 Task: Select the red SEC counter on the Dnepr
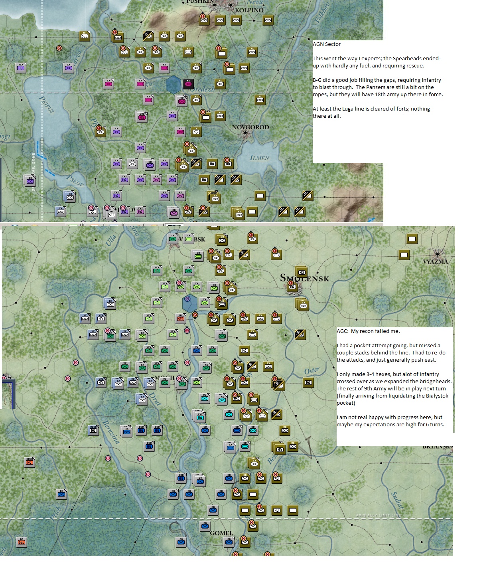(x=181, y=318)
